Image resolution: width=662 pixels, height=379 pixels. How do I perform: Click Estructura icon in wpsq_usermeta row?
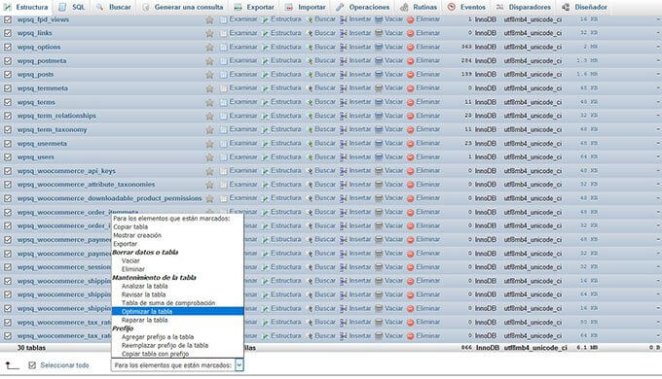pos(265,143)
